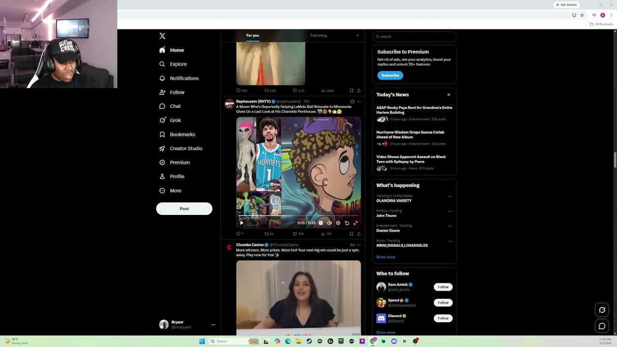617x347 pixels.
Task: Open video settings gear on the video
Action: [x=338, y=223]
